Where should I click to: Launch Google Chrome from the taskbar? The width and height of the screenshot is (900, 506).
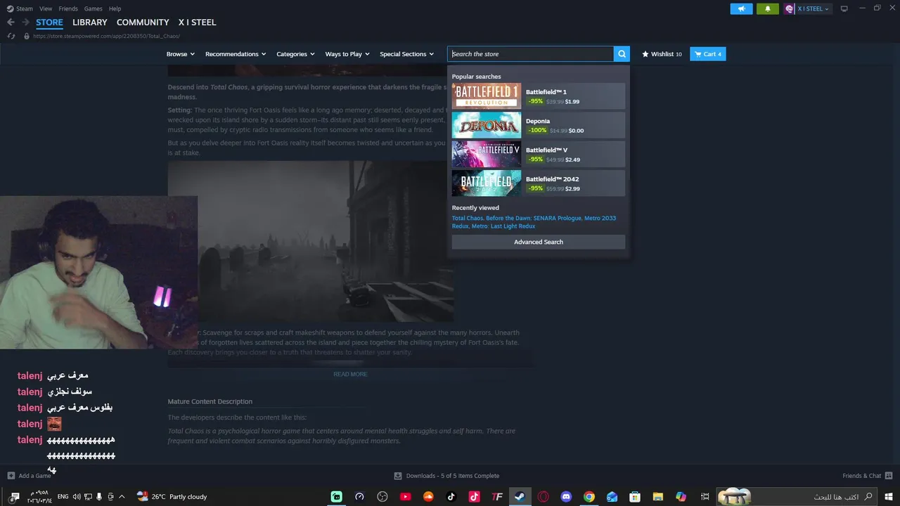pos(589,497)
